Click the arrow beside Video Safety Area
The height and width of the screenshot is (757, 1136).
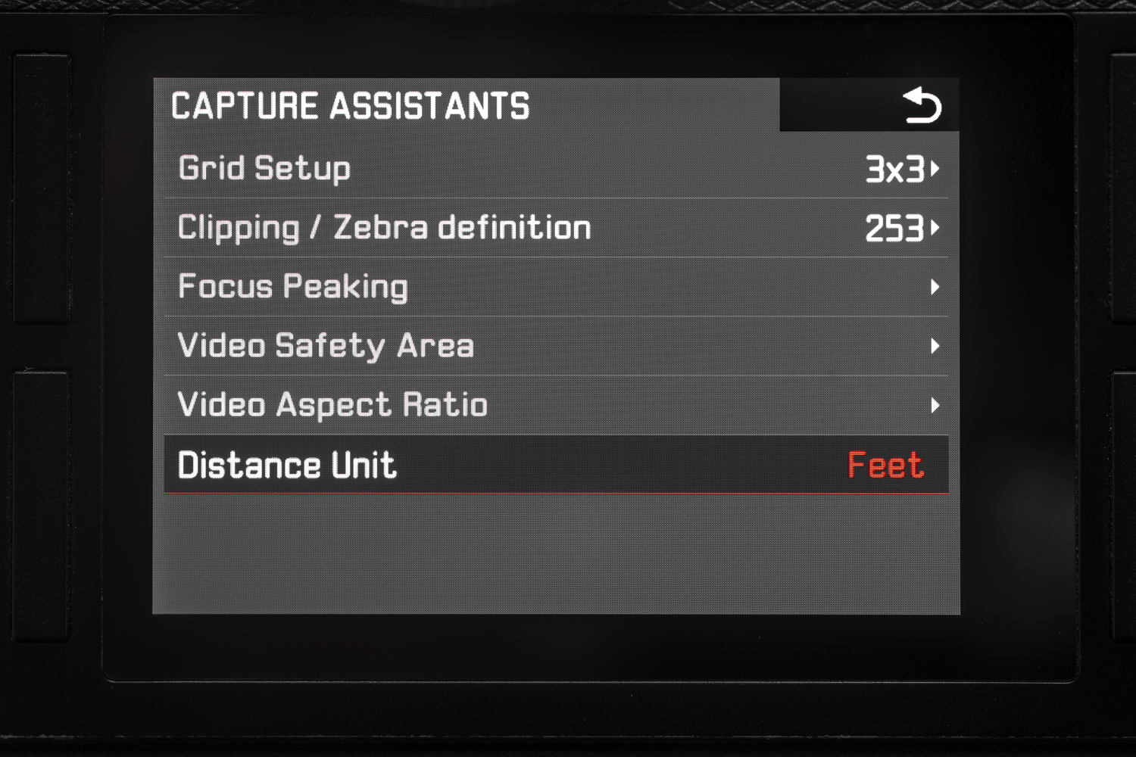(x=935, y=346)
